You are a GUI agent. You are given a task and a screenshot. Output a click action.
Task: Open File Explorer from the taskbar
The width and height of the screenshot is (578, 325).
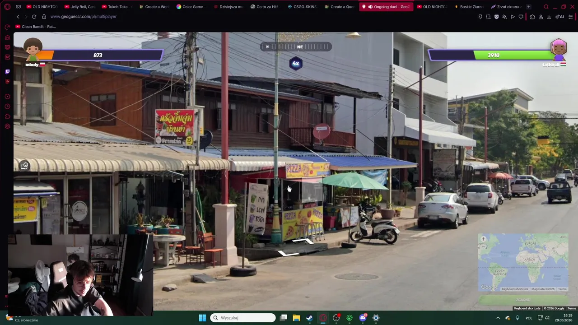point(296,318)
